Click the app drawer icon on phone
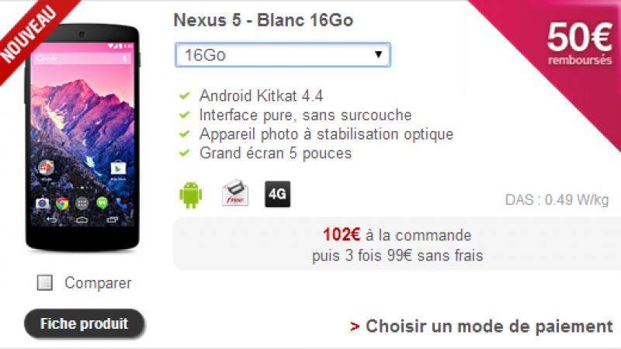Image resolution: width=621 pixels, height=349 pixels. [81, 204]
